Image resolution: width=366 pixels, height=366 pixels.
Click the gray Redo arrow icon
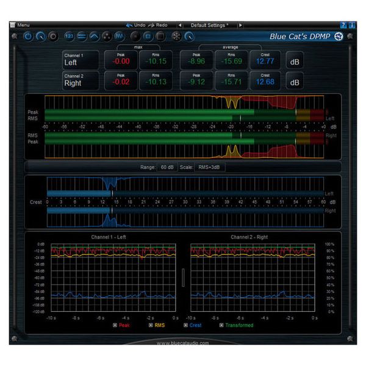point(151,25)
